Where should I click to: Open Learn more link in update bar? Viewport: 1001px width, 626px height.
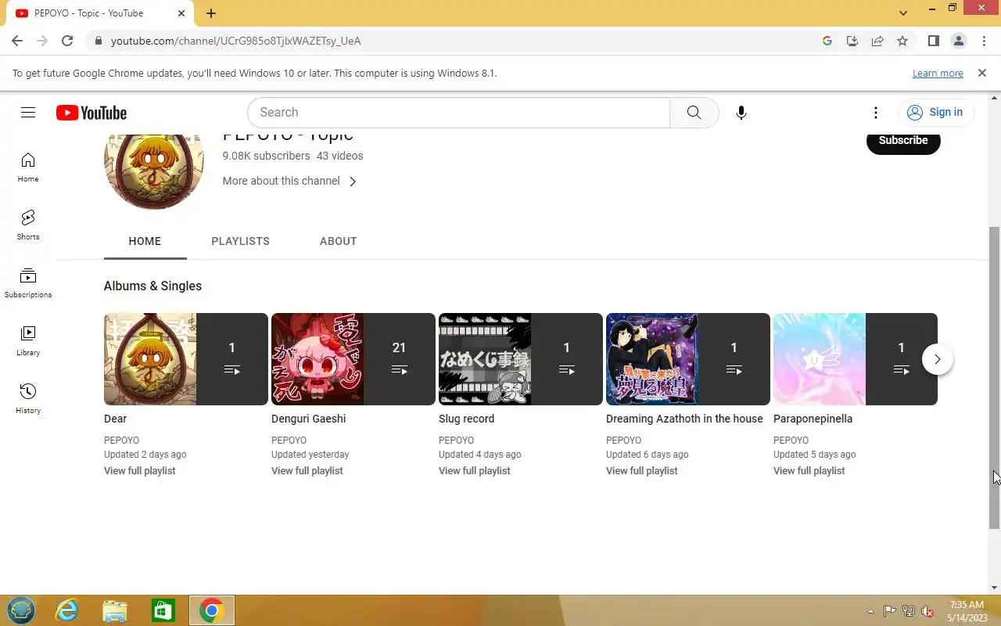(x=938, y=74)
